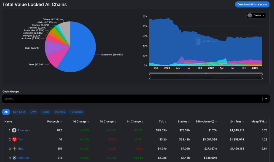
Task: Click Ethereum 24h fees $4,849,912
Action: [237, 130]
